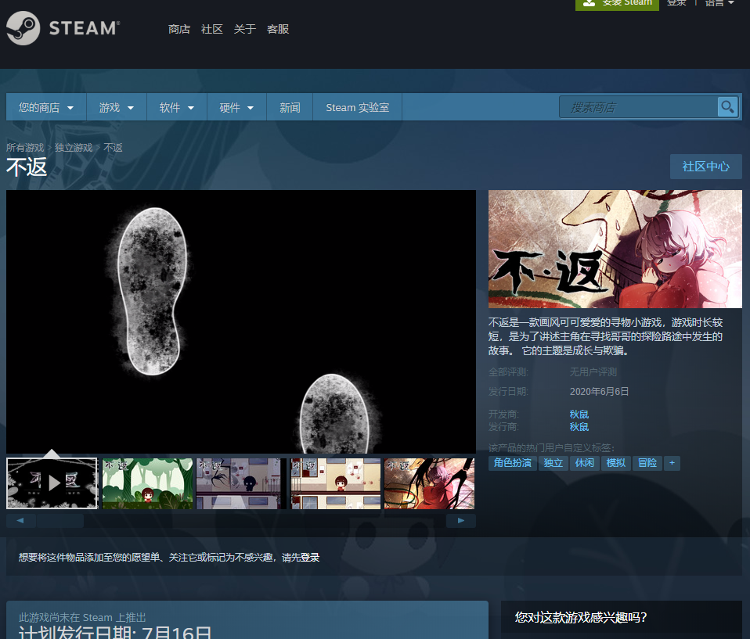This screenshot has width=750, height=639.
Task: Click the 不返 breadcrumb link
Action: (113, 148)
